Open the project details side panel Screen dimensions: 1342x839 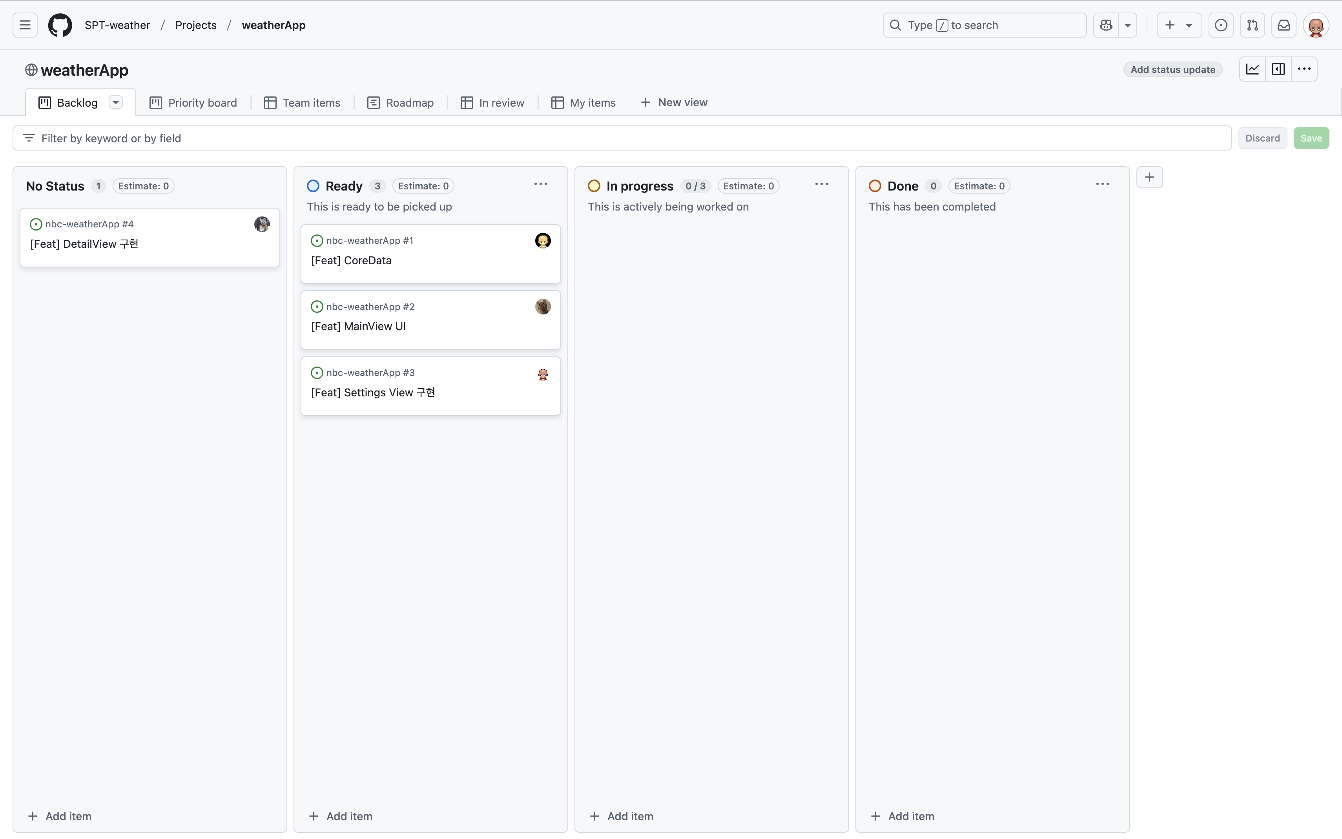point(1278,69)
